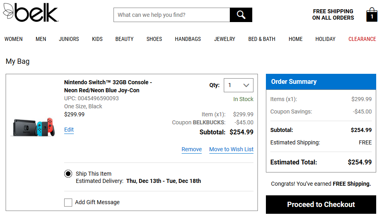Image resolution: width=381 pixels, height=219 pixels.
Task: Click the Nintendo Switch product title
Action: coord(108,86)
